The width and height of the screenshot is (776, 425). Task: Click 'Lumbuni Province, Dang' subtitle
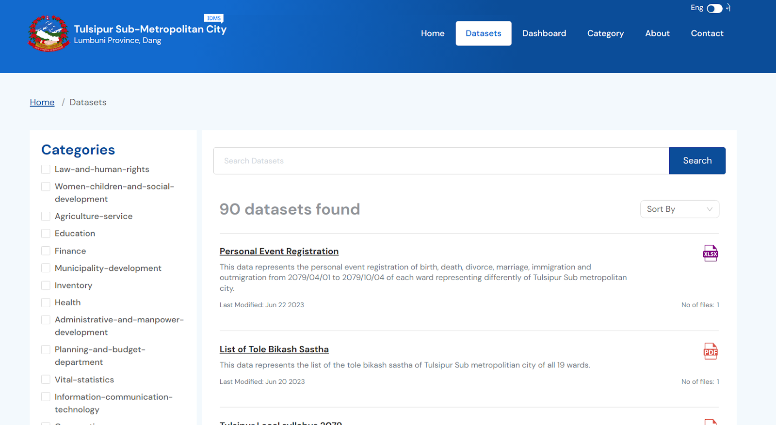117,41
